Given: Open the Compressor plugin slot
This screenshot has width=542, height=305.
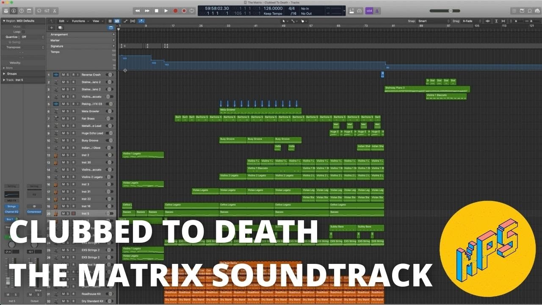Looking at the screenshot, I should [34, 211].
